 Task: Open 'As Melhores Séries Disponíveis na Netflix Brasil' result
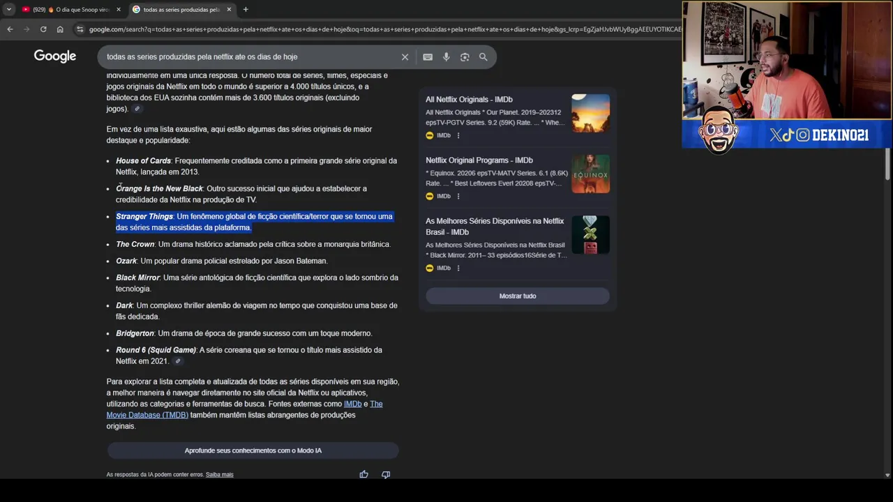(x=495, y=227)
